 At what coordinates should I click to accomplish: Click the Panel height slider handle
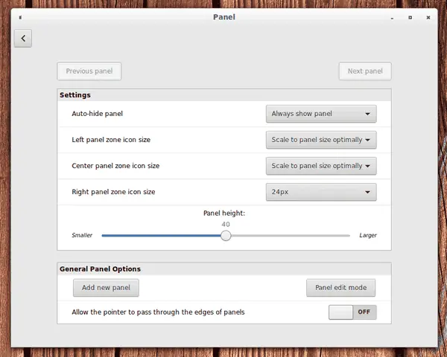point(226,236)
